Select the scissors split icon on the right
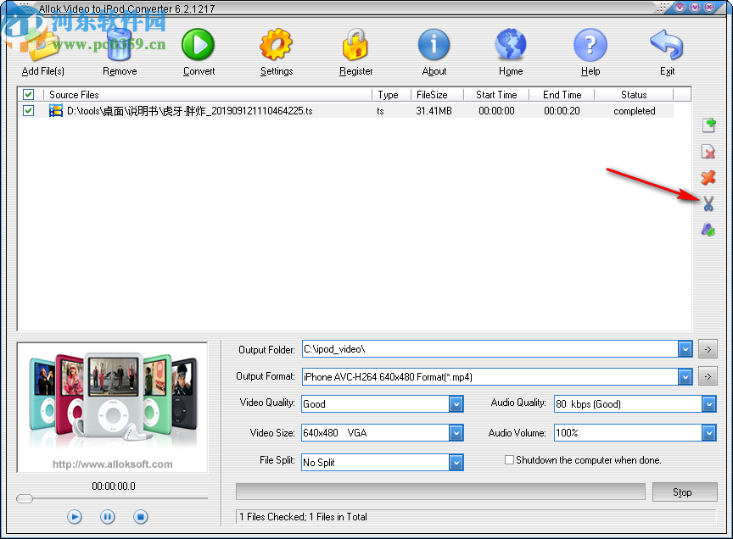The height and width of the screenshot is (539, 733). [x=708, y=203]
